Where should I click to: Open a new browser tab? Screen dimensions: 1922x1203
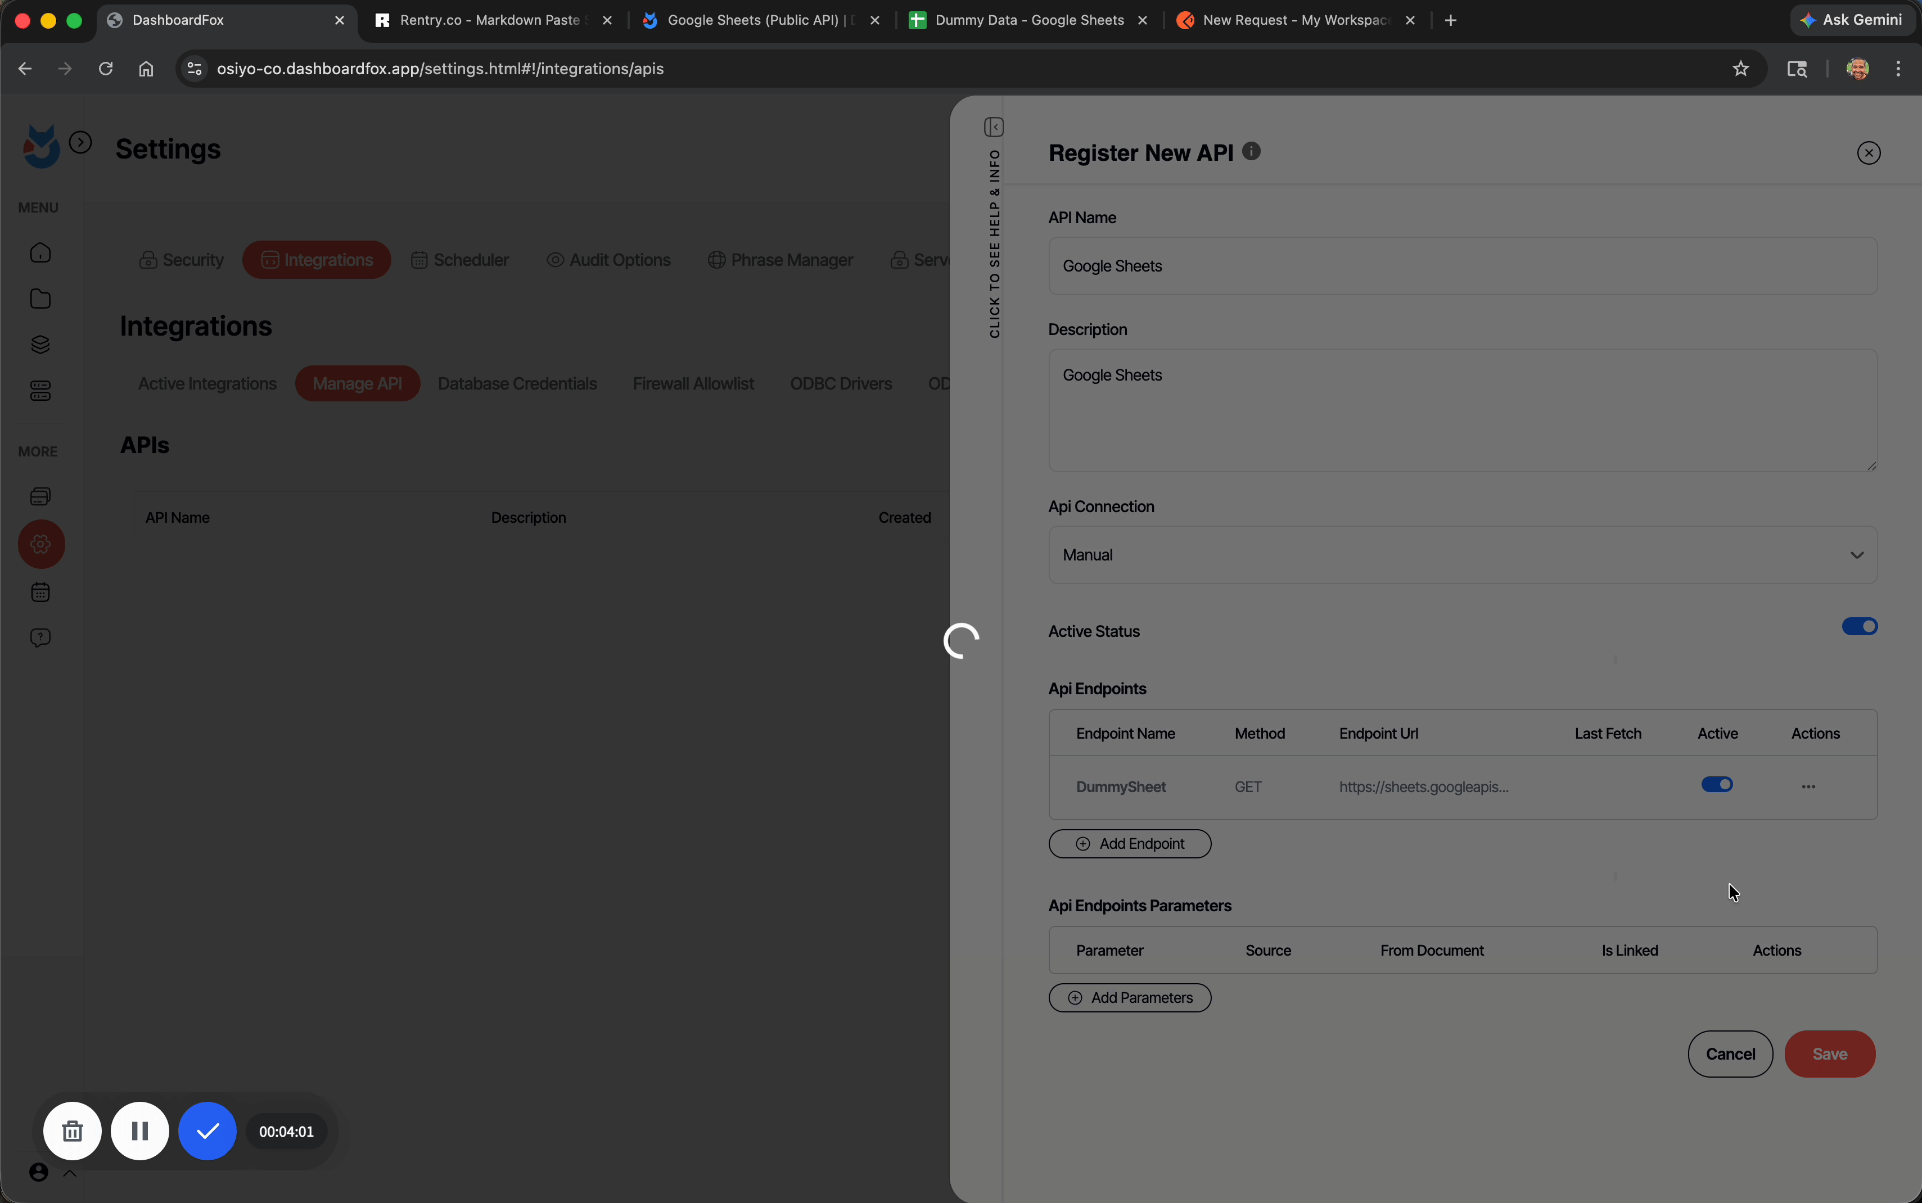pos(1451,21)
